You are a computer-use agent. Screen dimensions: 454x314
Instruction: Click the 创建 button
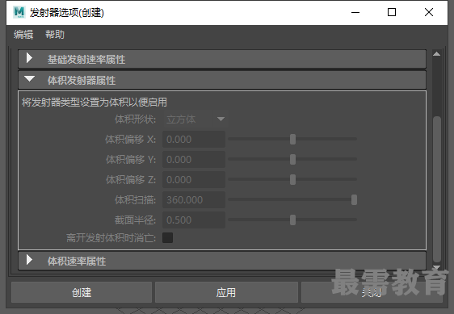tap(82, 292)
